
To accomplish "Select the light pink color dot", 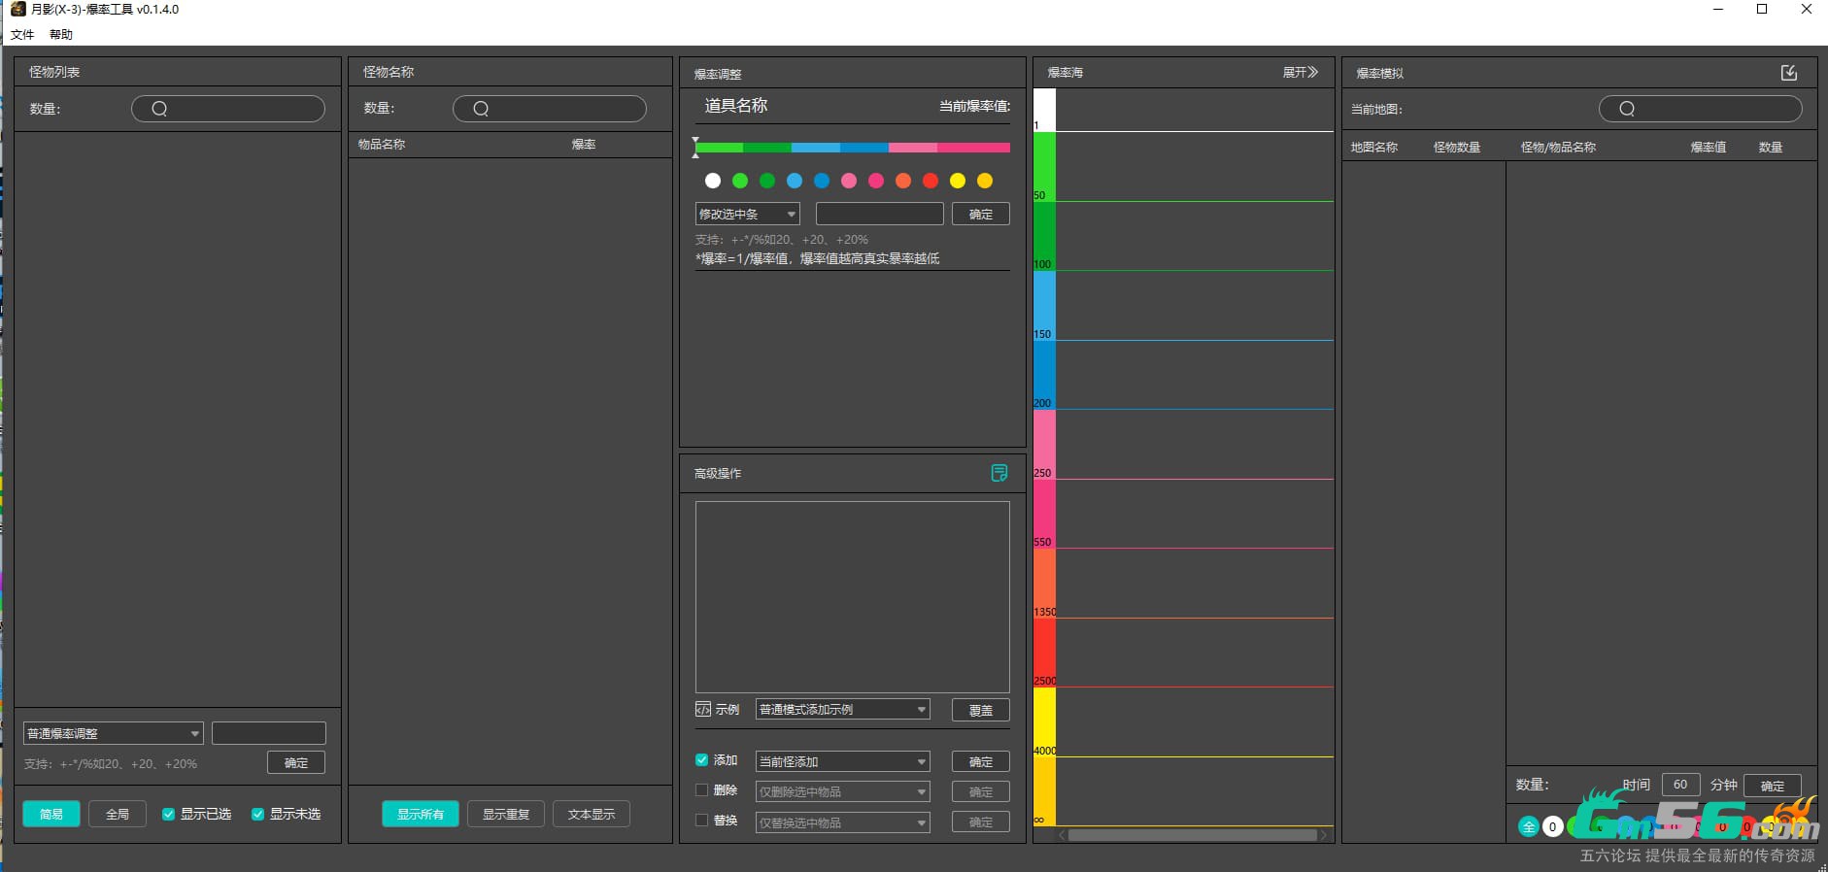I will click(x=849, y=181).
